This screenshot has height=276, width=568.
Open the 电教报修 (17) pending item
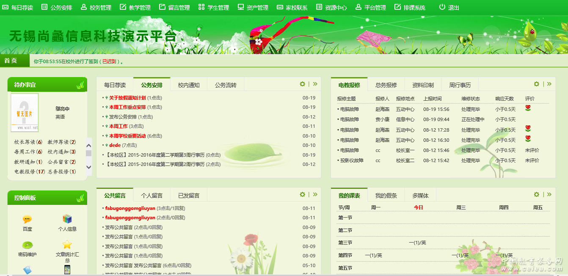point(30,172)
